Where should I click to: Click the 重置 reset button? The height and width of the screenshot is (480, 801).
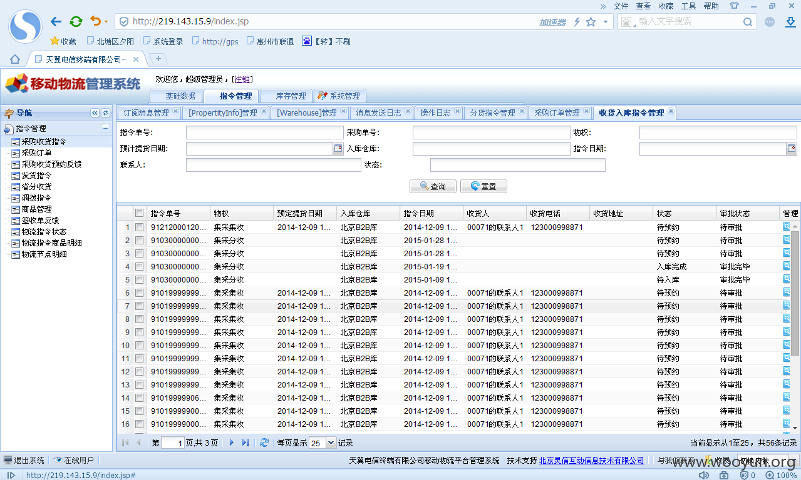(x=483, y=186)
